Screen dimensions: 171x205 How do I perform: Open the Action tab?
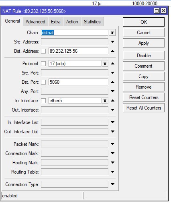72,21
